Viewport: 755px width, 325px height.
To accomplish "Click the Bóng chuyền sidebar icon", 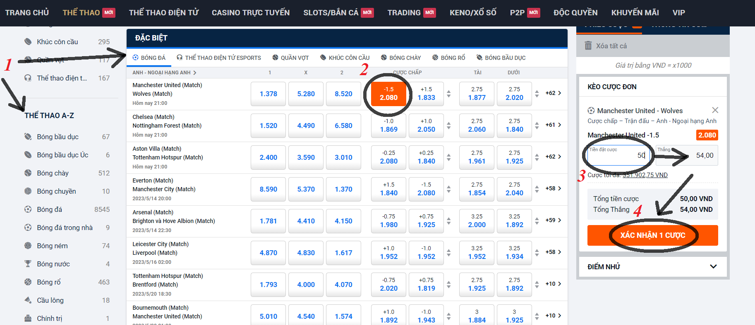I will point(28,191).
